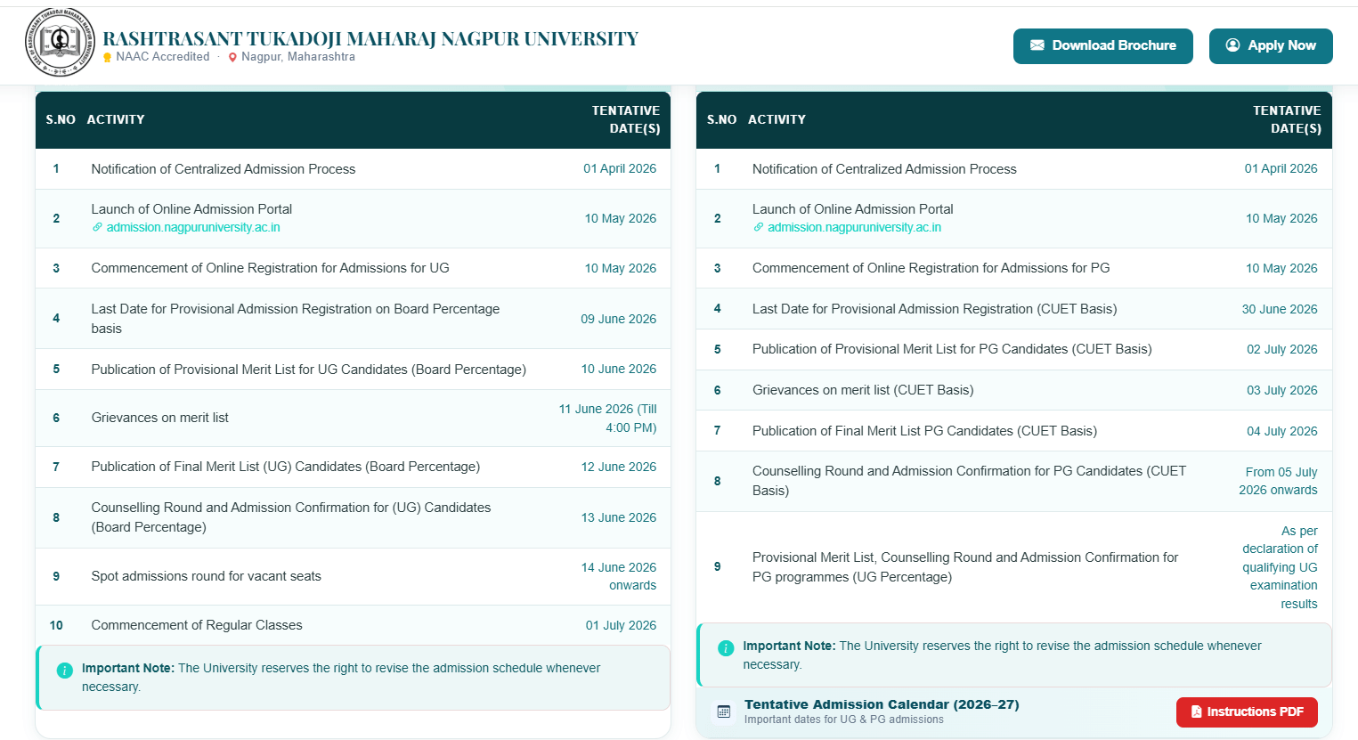Select 'Commencement of Online Registration for Admissions for UG'
The width and height of the screenshot is (1358, 740).
(x=270, y=268)
